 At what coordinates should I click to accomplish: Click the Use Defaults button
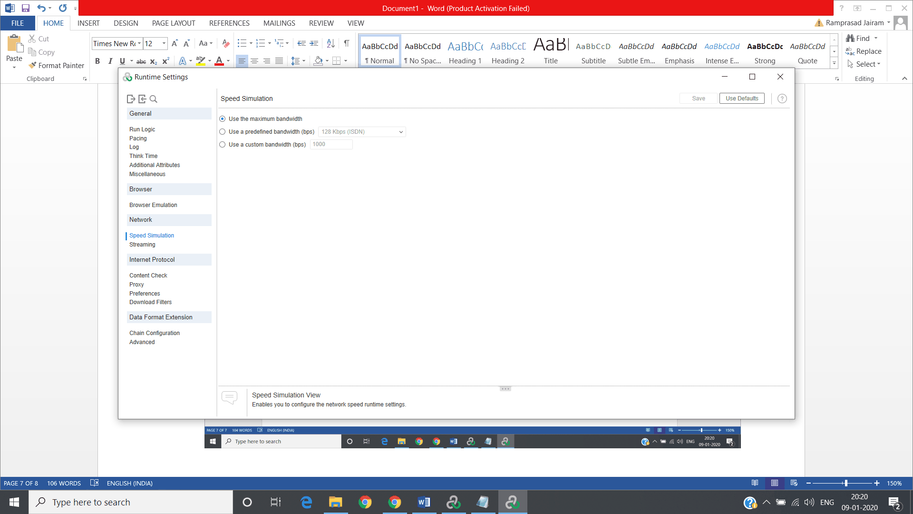(742, 99)
